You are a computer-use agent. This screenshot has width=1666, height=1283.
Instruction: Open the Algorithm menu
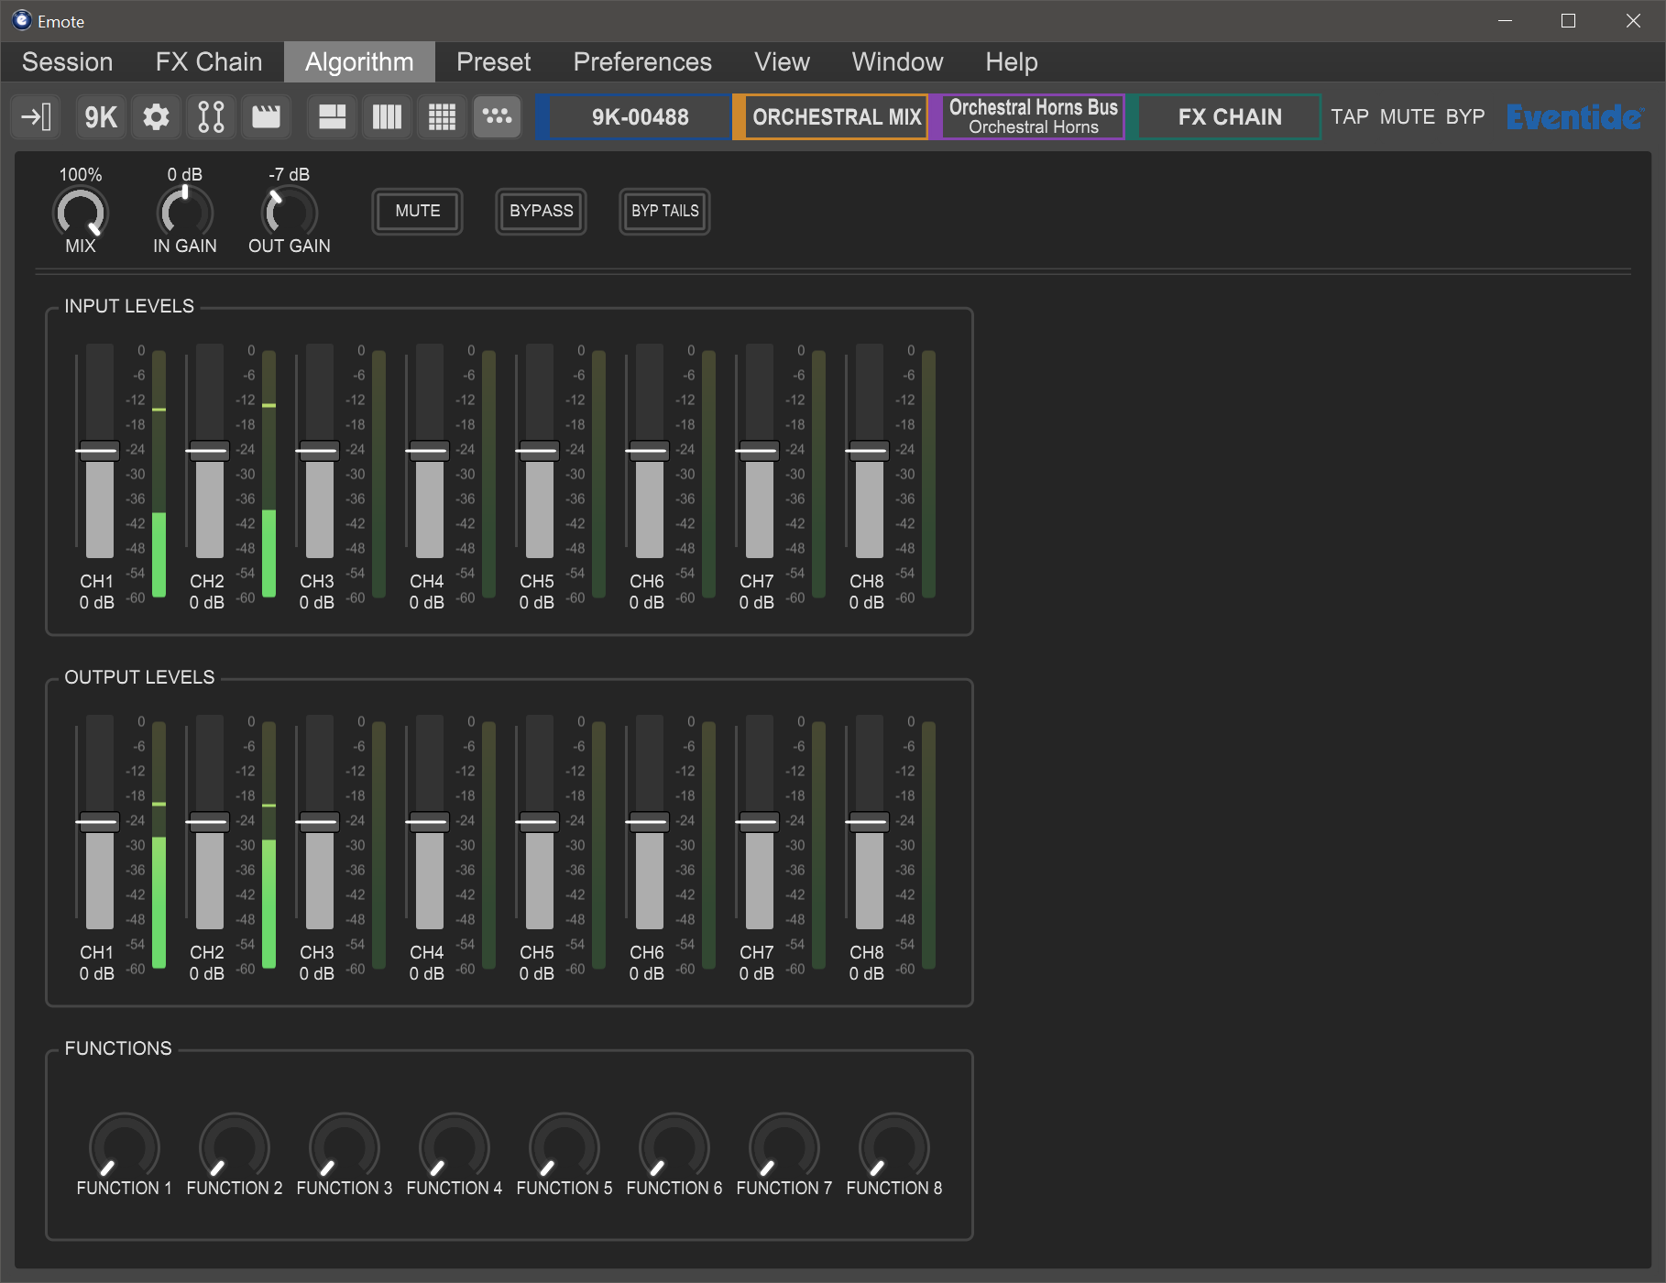[359, 62]
